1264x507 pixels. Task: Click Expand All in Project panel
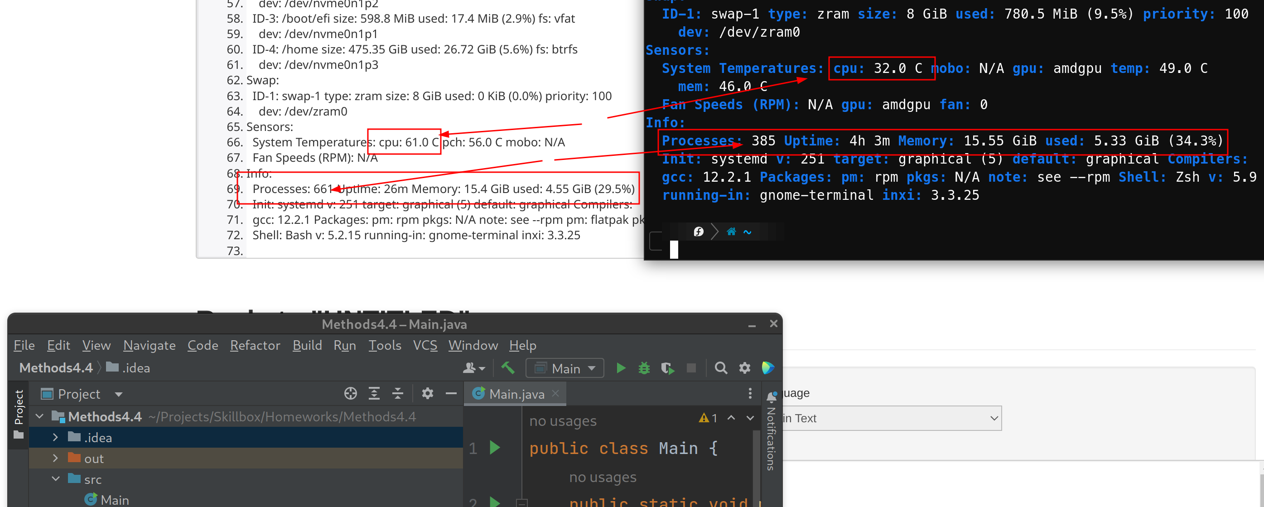374,394
